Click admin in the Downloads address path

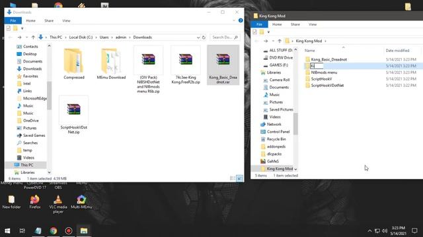(x=121, y=38)
